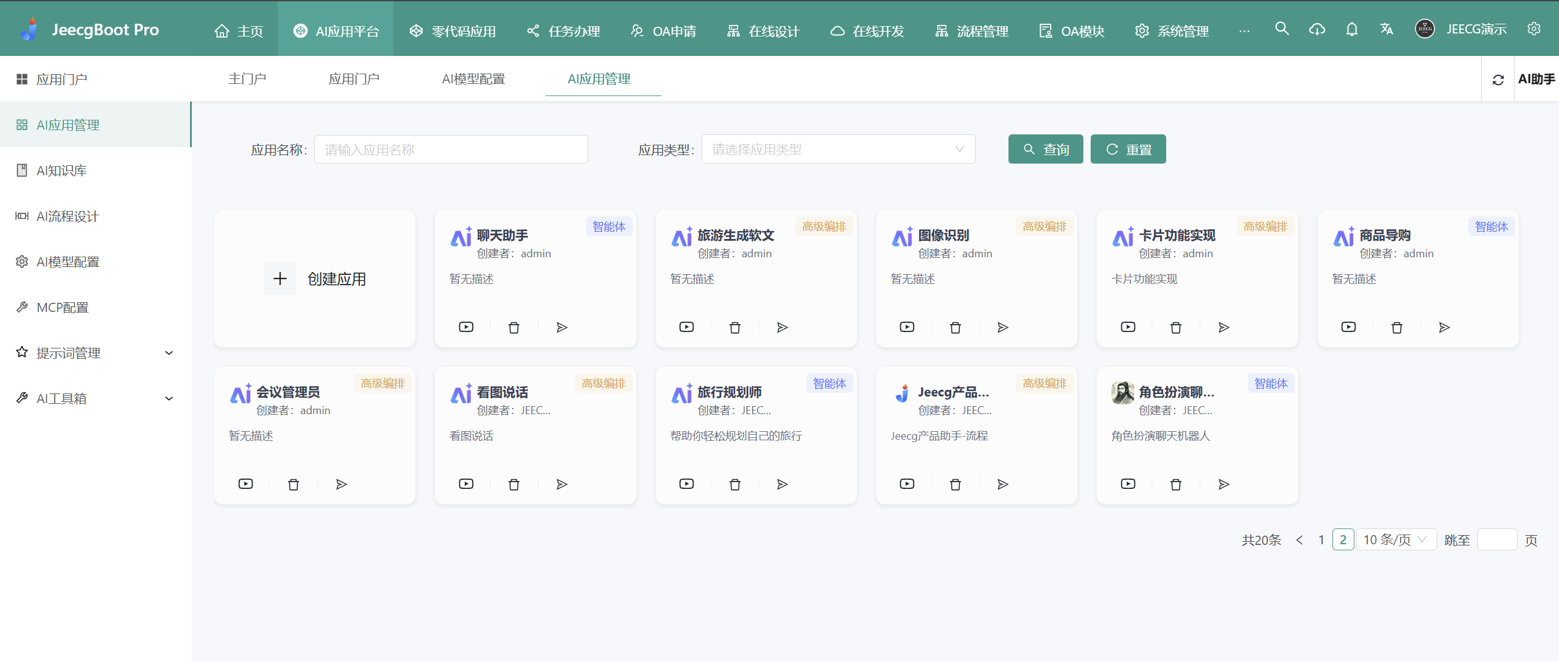Click the send icon on 图像识别 card
The height and width of the screenshot is (661, 1559).
coord(1003,328)
